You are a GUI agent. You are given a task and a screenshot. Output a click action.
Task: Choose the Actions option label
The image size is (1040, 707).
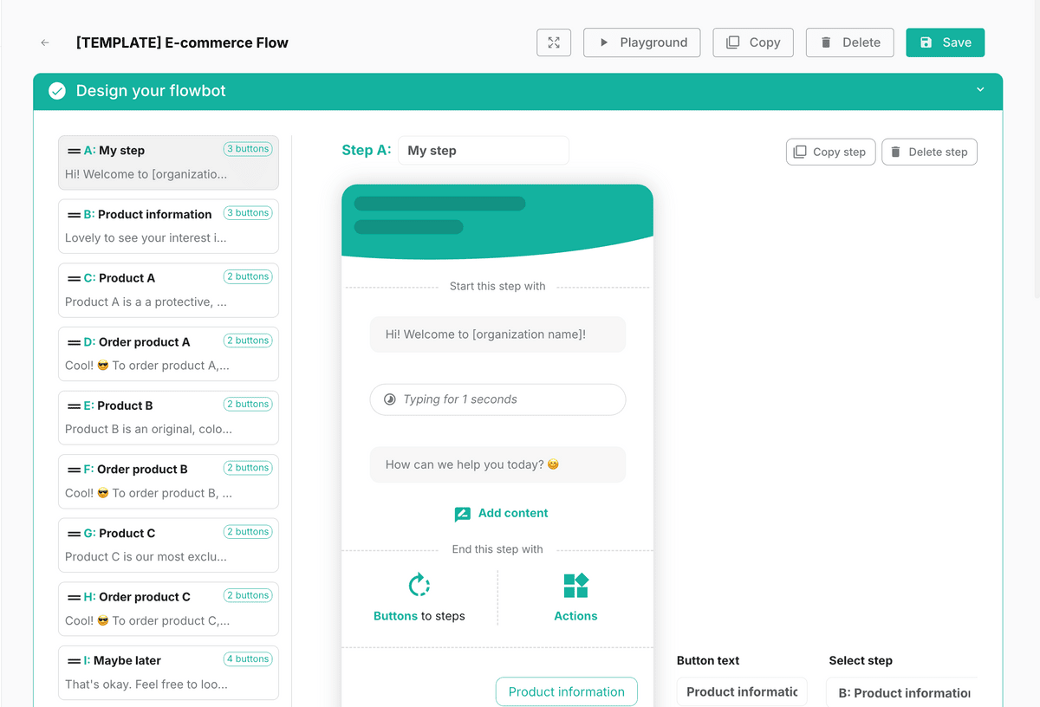click(x=575, y=616)
